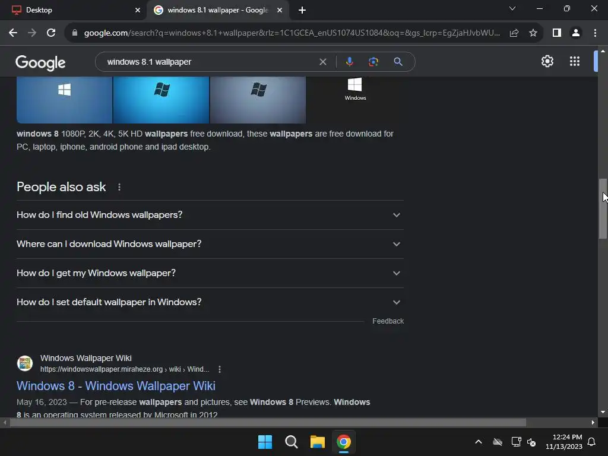Click the vertical scrollbar thumb
Screen dimensions: 608x456
(603, 208)
